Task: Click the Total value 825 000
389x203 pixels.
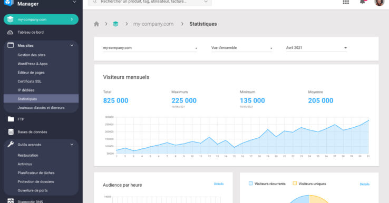Action: [x=115, y=100]
